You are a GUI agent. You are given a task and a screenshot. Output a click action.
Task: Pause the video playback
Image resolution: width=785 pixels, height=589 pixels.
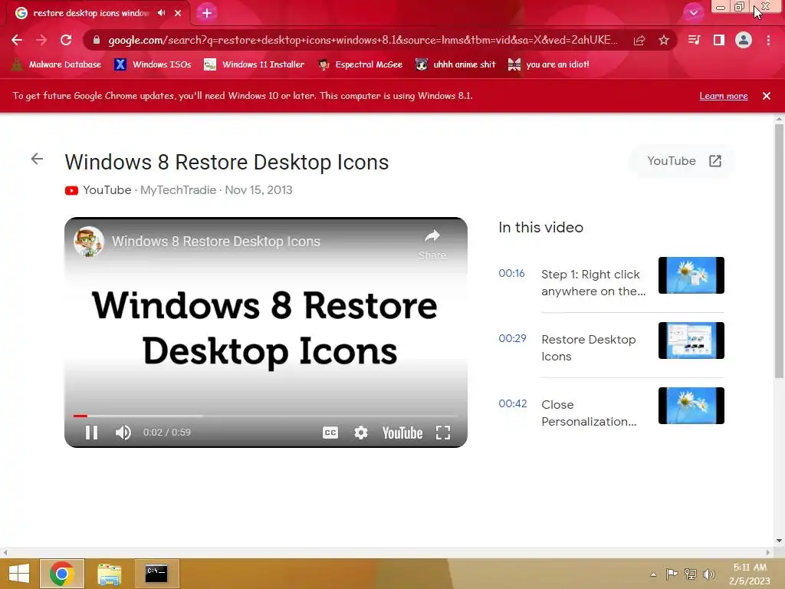pos(92,433)
